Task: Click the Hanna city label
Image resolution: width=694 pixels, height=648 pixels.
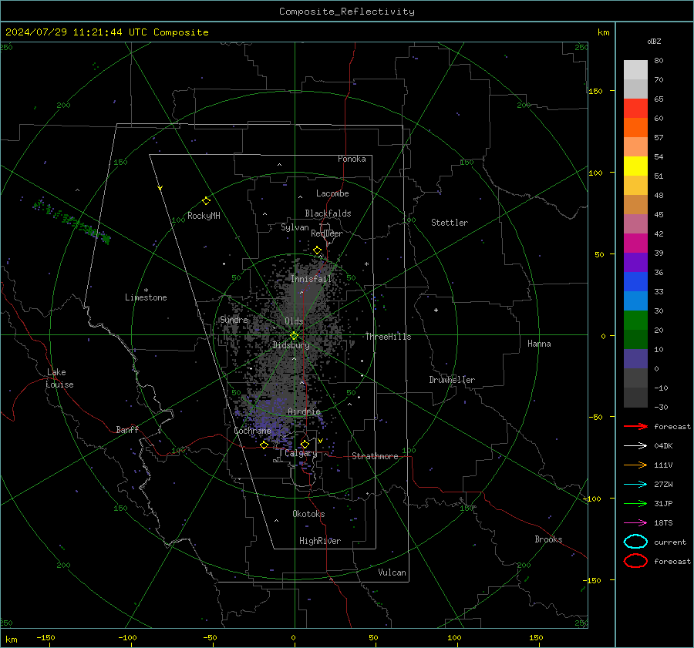Action: point(539,344)
